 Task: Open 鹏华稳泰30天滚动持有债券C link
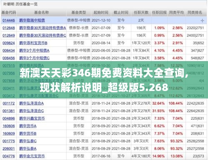[43, 35]
